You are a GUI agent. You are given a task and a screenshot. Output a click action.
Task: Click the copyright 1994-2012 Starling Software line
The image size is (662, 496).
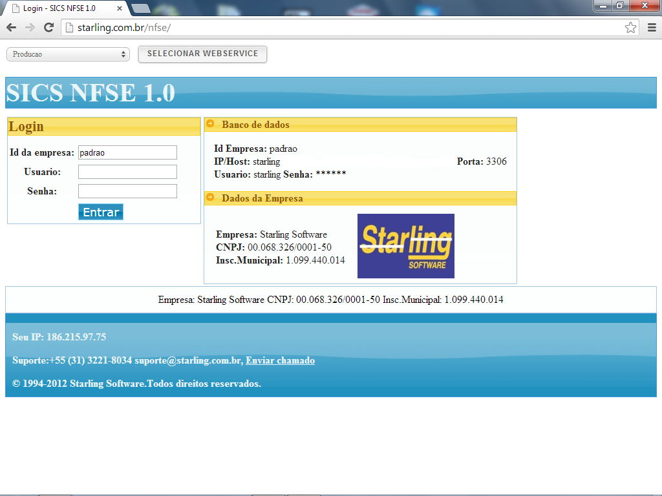[x=136, y=384]
